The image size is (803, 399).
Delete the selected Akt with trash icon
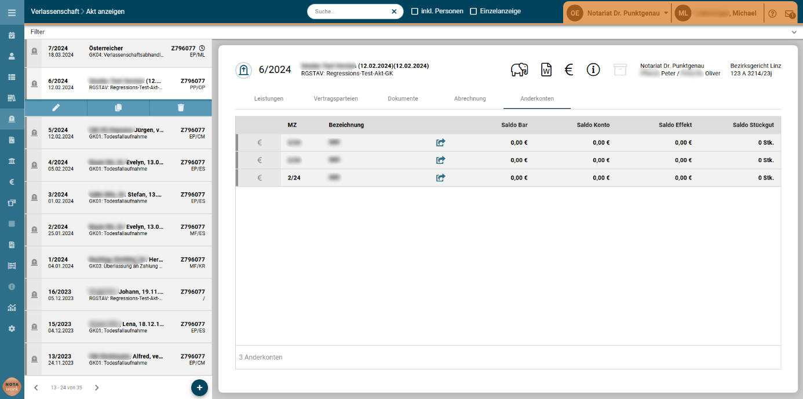(x=181, y=108)
